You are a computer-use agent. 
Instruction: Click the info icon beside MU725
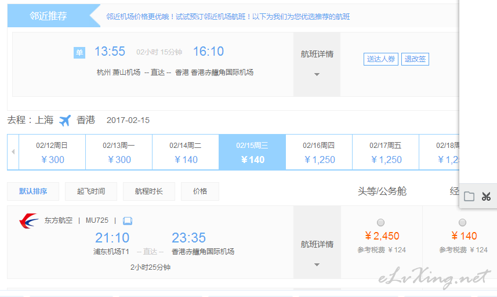pos(128,220)
